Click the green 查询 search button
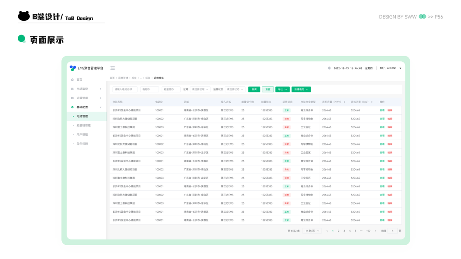This screenshot has width=461, height=259. [254, 89]
